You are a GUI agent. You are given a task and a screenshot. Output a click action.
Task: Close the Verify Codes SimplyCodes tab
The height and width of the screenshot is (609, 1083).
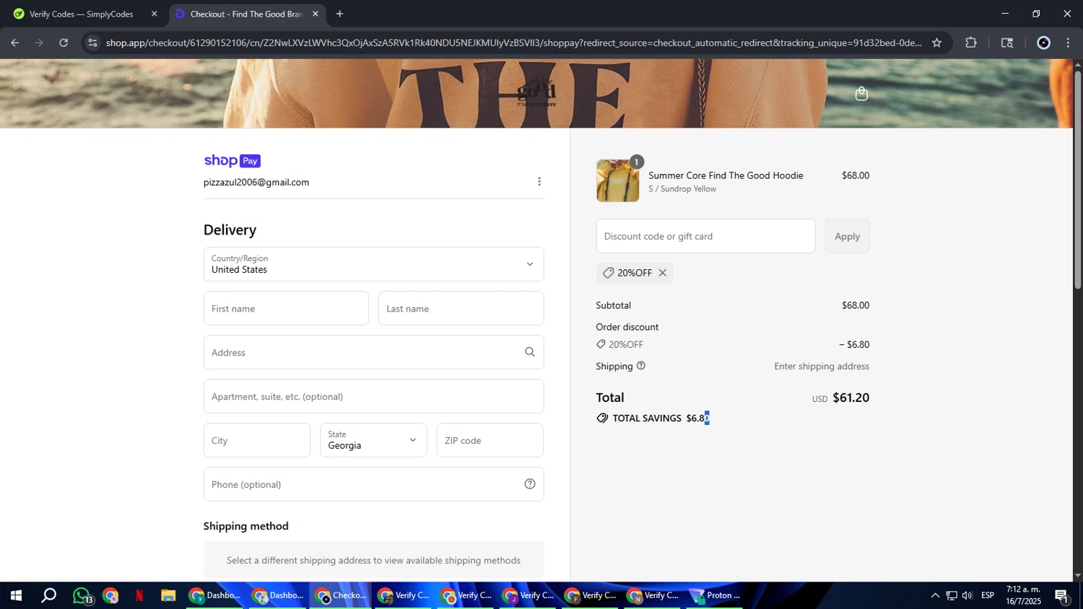point(154,14)
